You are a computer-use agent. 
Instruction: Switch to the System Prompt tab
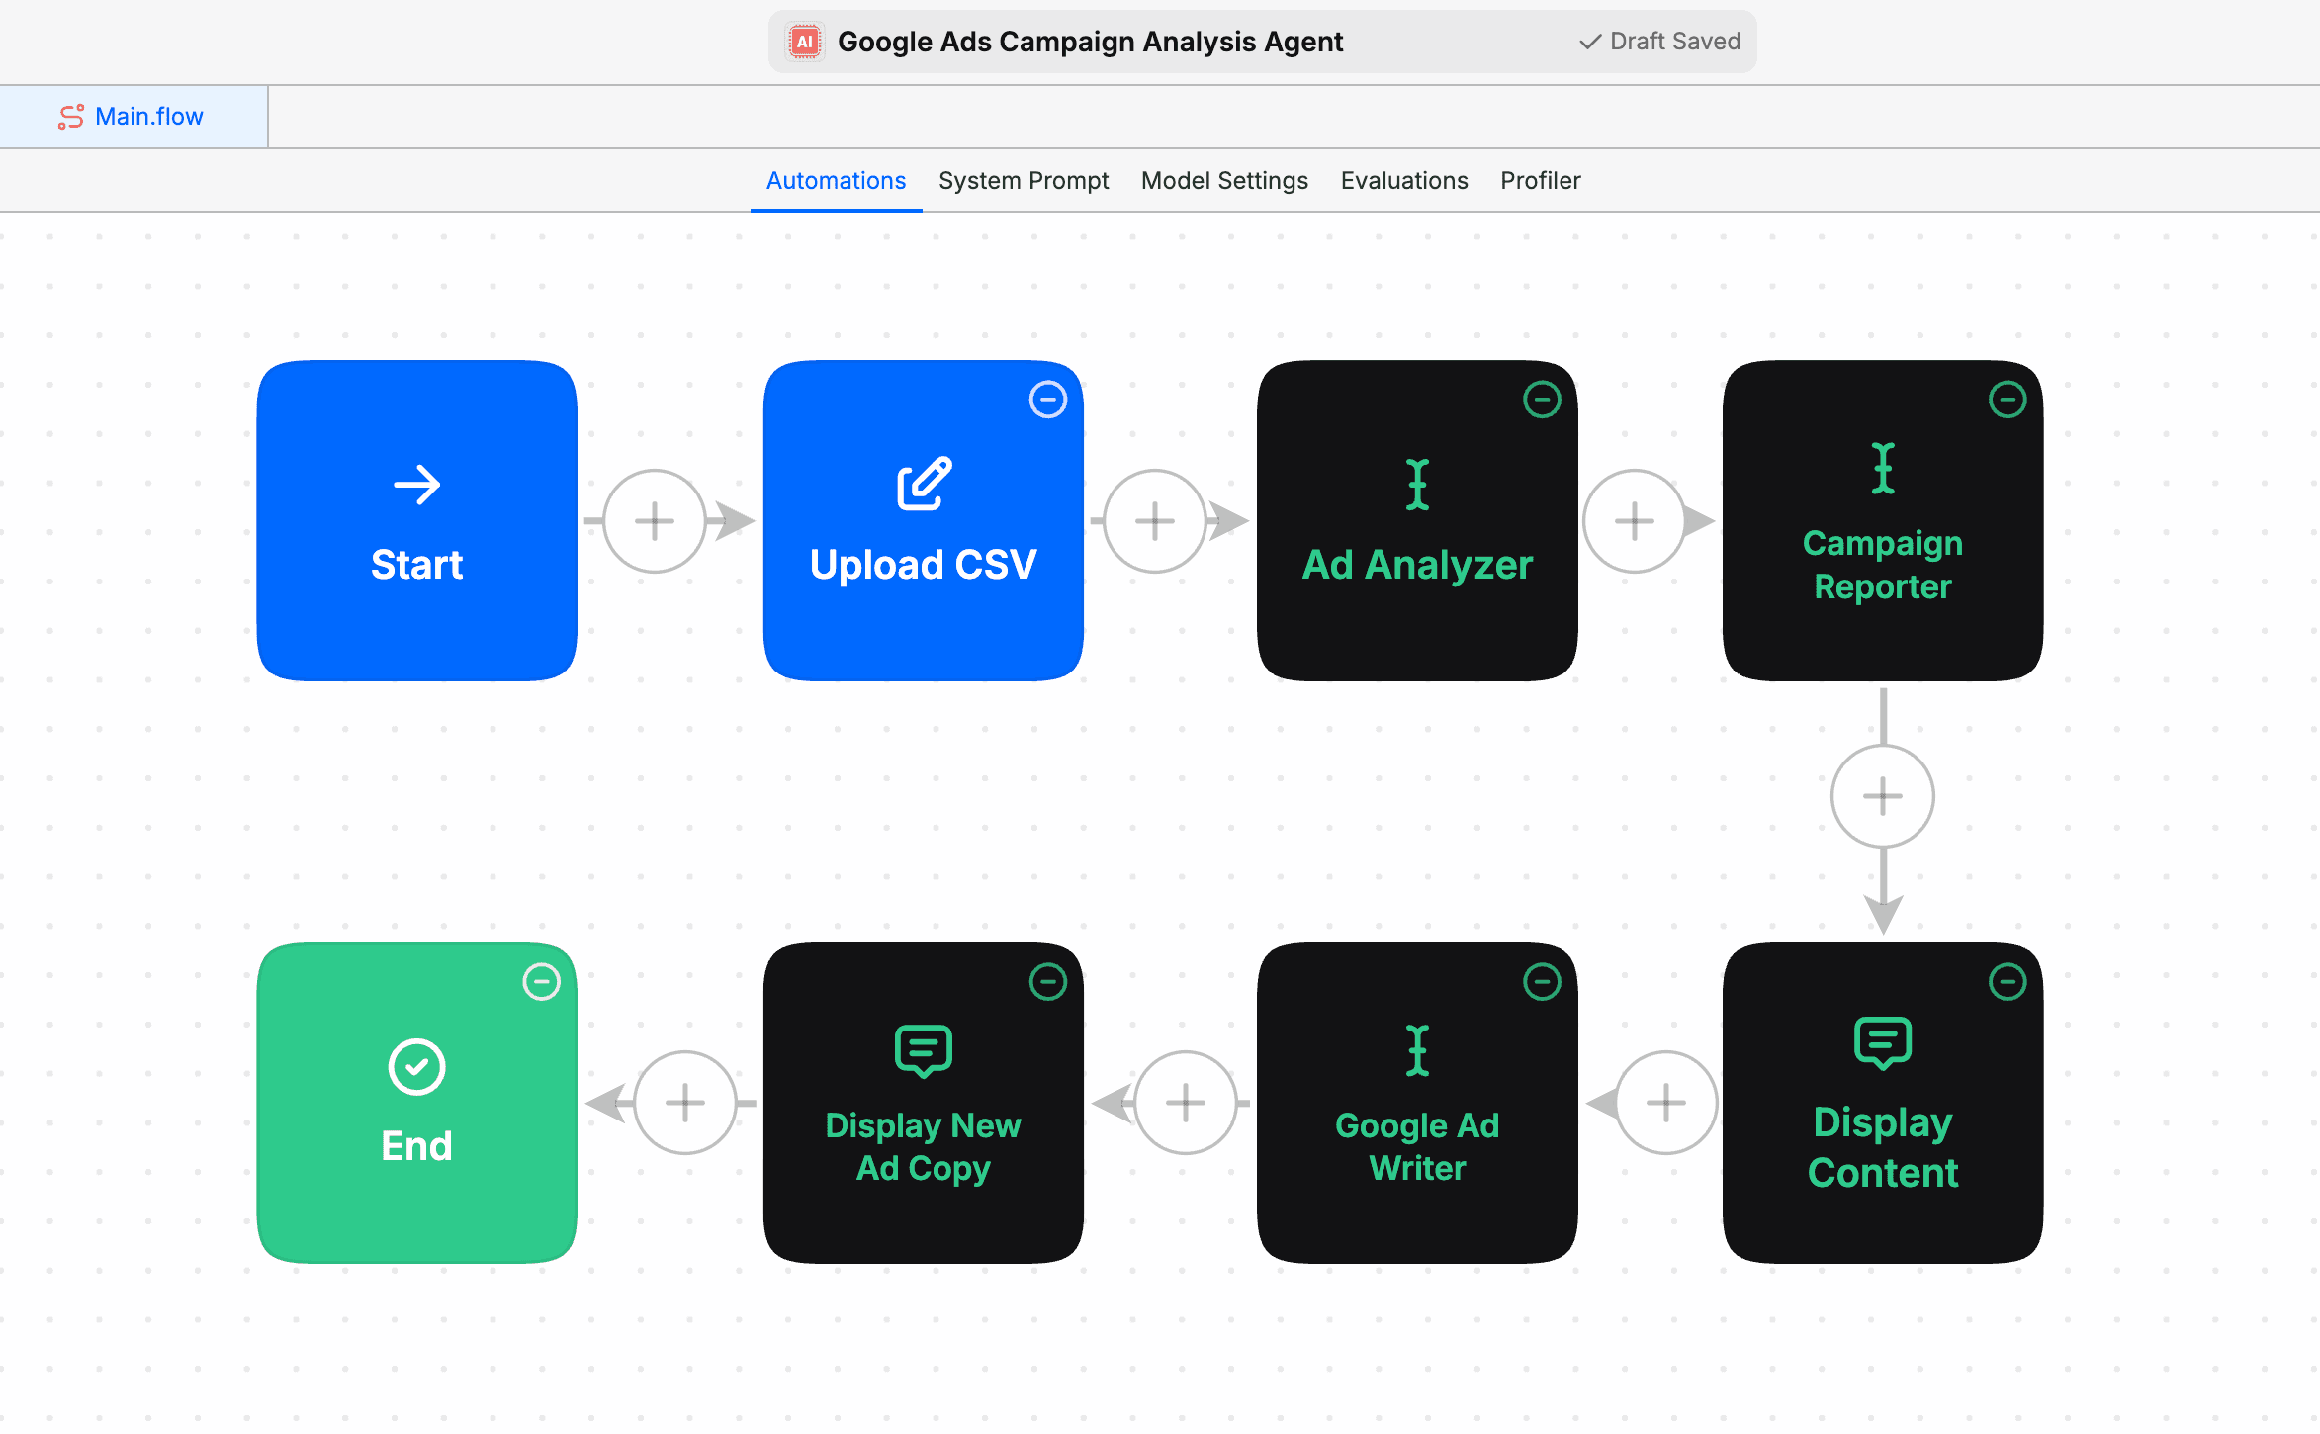[1024, 180]
